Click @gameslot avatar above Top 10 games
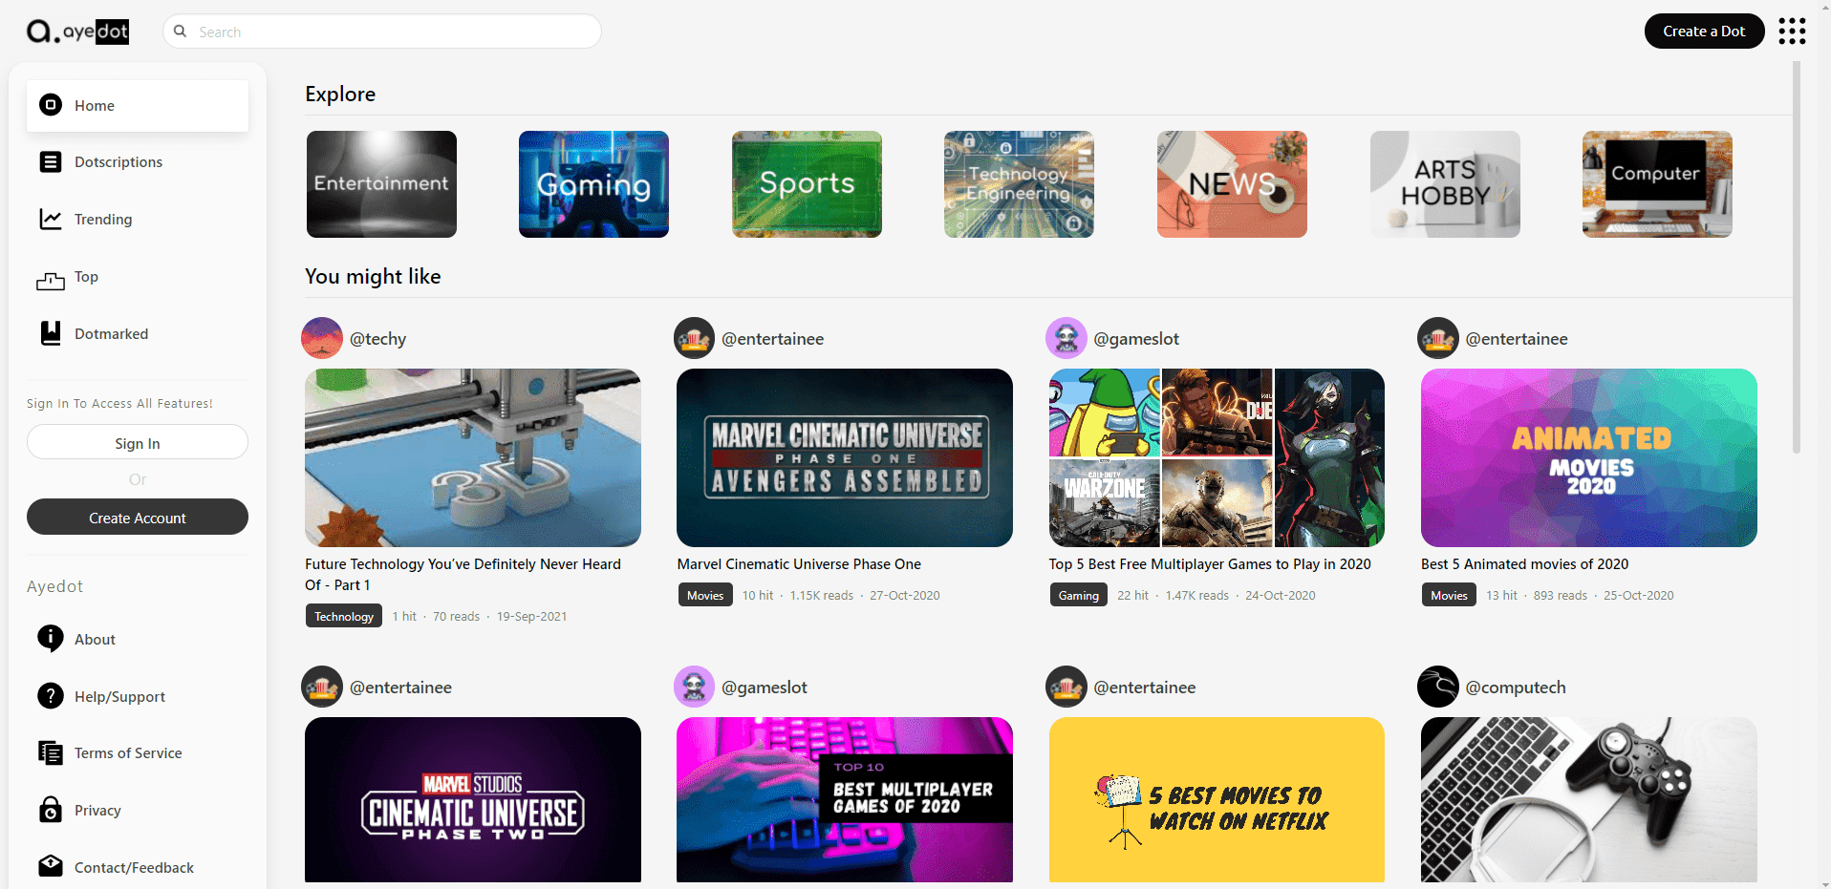Viewport: 1831px width, 889px height. click(694, 687)
